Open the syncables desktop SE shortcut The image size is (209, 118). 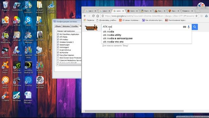click(x=28, y=68)
